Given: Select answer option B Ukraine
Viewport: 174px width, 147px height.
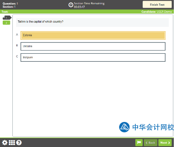Looking at the screenshot, I should click(93, 46).
